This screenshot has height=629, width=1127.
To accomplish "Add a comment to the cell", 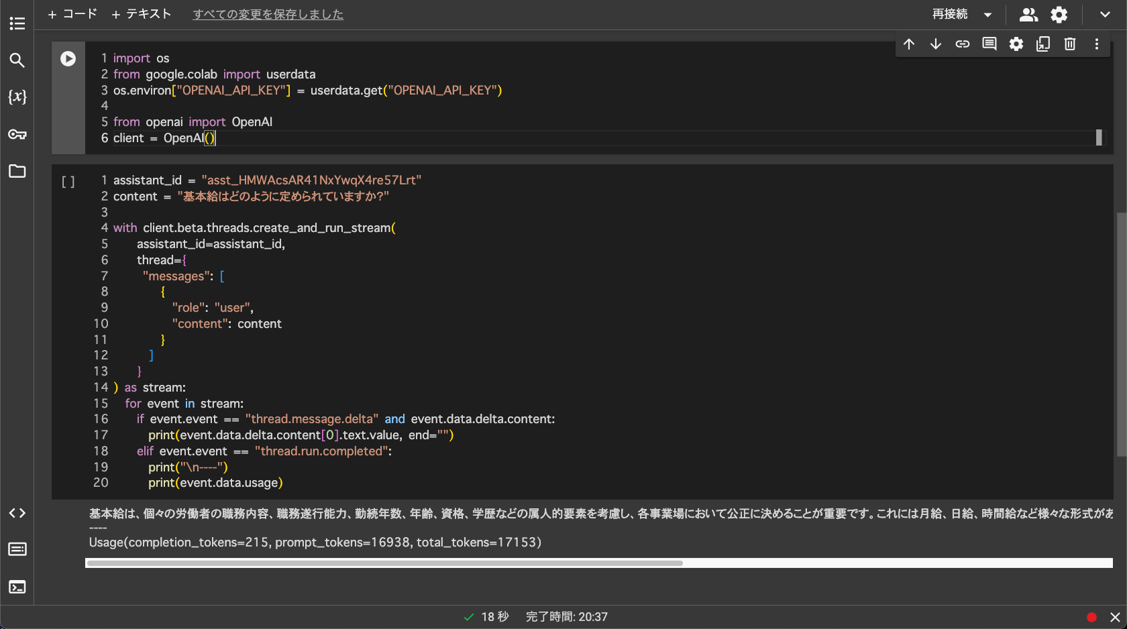I will (x=989, y=44).
